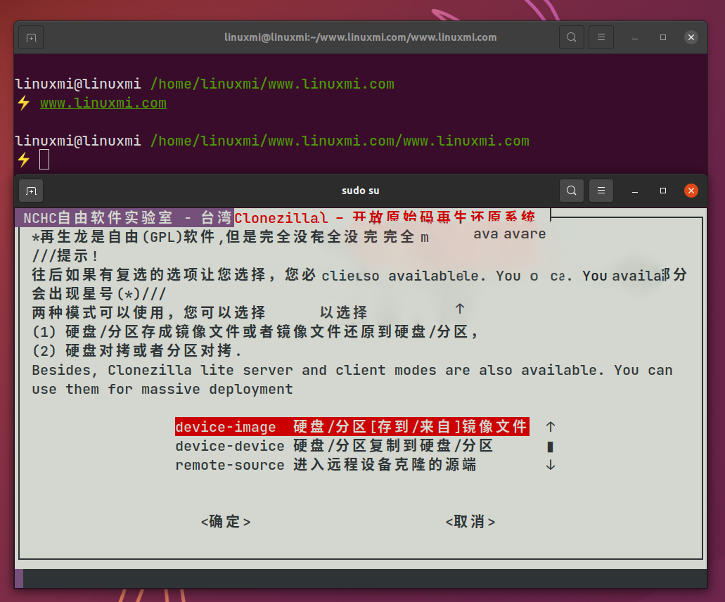Viewport: 725px width, 602px height.
Task: Open search in linuxmi terminal window
Action: tap(572, 37)
